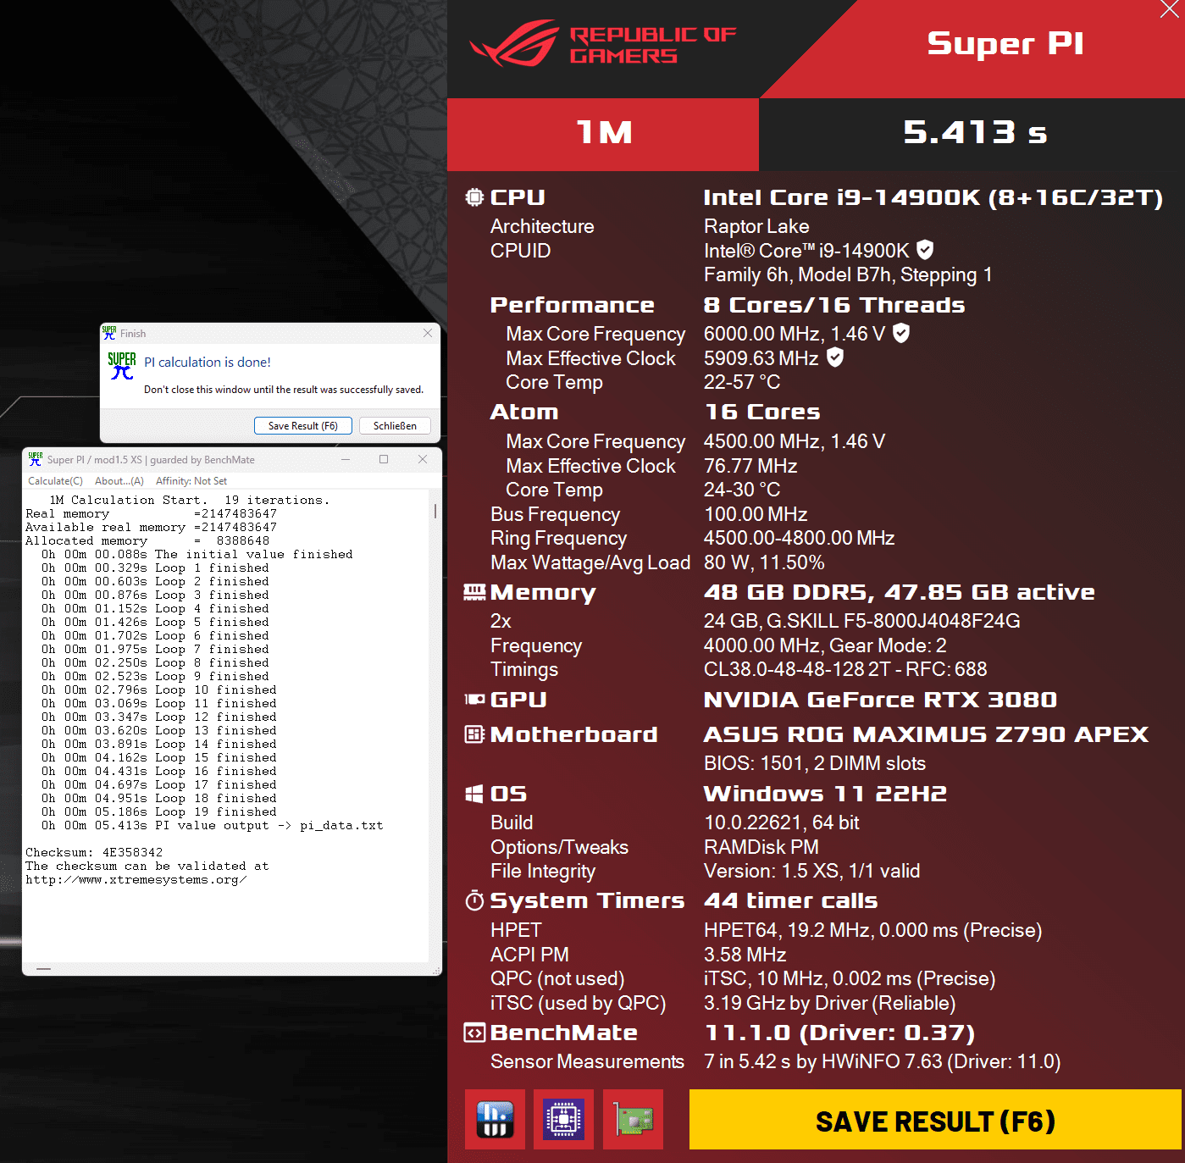Click the System Timers stopwatch icon
The image size is (1185, 1163).
point(474,900)
